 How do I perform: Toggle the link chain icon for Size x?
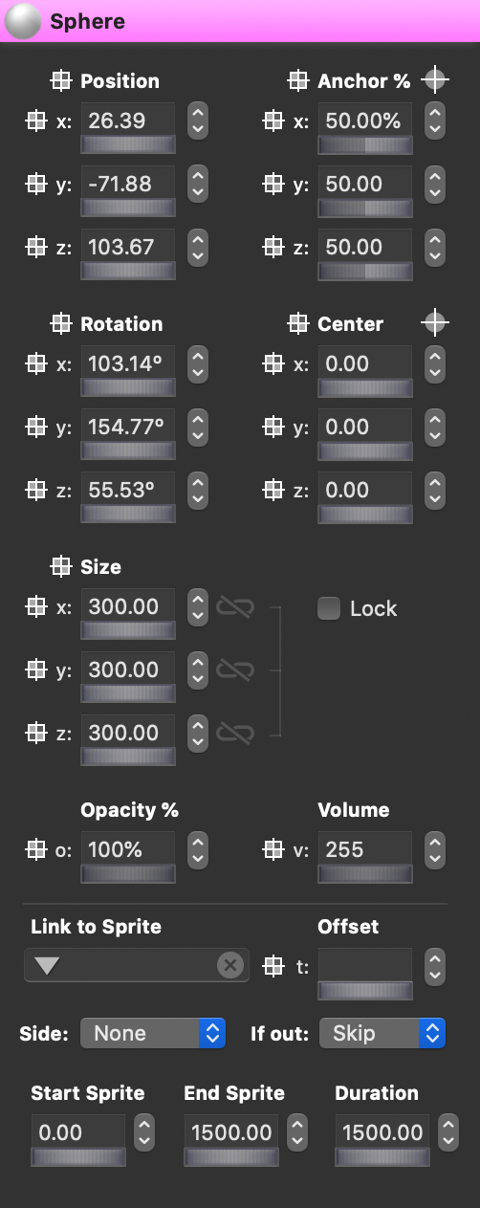point(234,606)
